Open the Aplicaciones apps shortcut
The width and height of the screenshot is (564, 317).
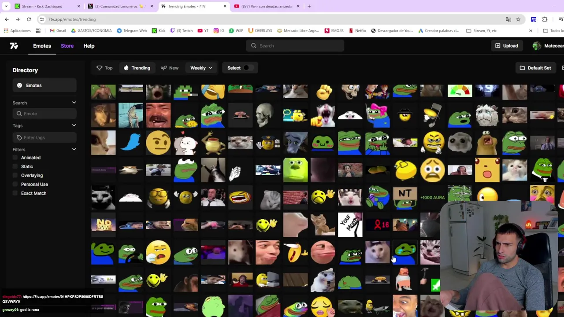click(x=17, y=31)
